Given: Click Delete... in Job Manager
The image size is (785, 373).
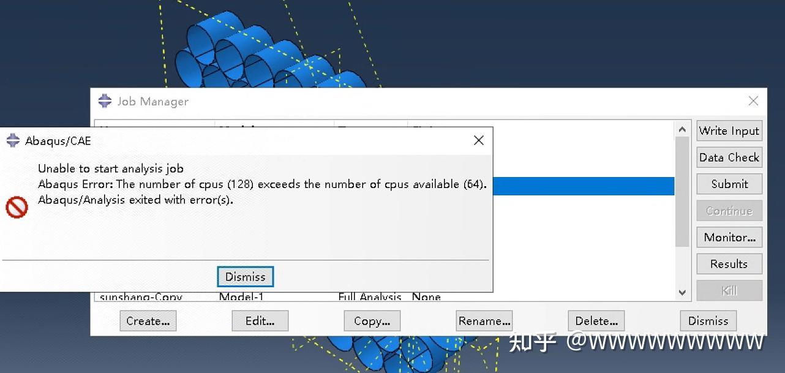Looking at the screenshot, I should (596, 321).
